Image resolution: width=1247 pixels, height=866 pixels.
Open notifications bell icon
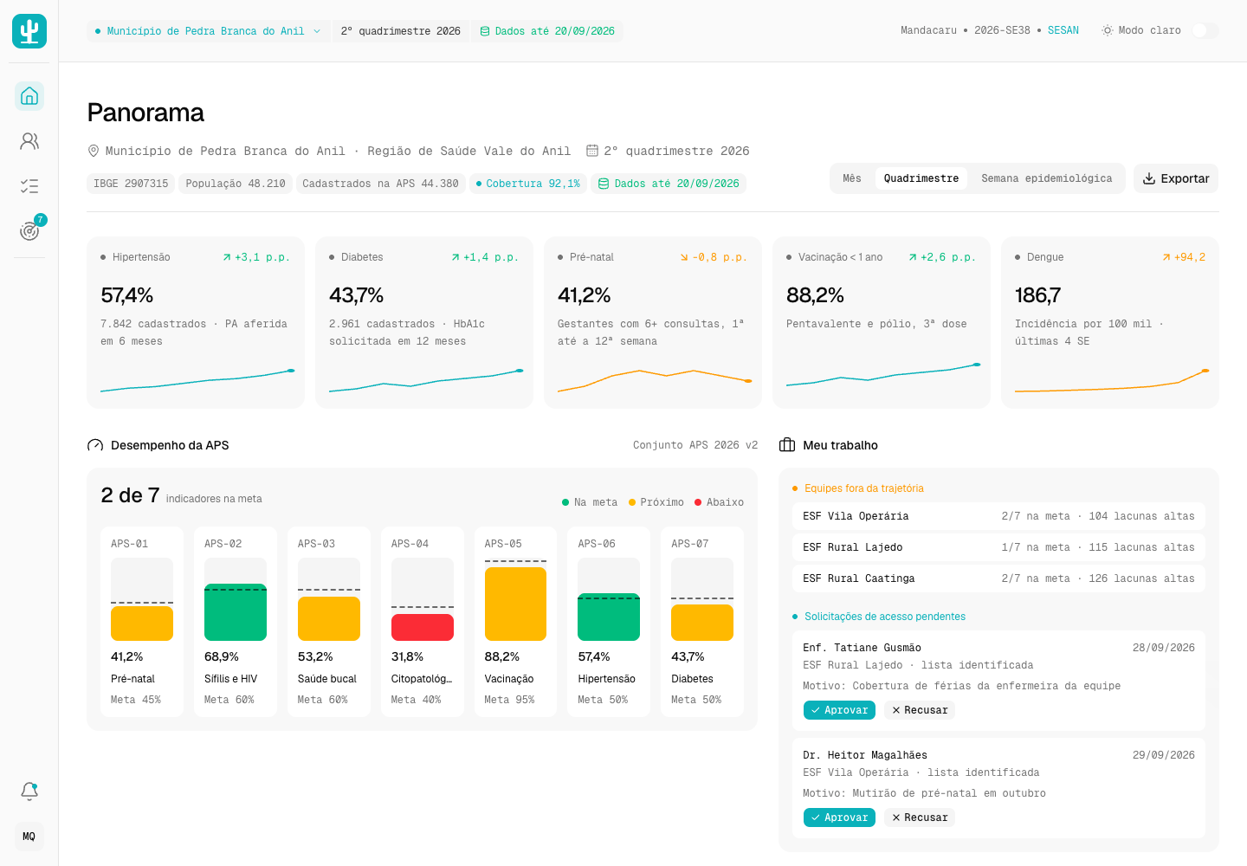[29, 791]
